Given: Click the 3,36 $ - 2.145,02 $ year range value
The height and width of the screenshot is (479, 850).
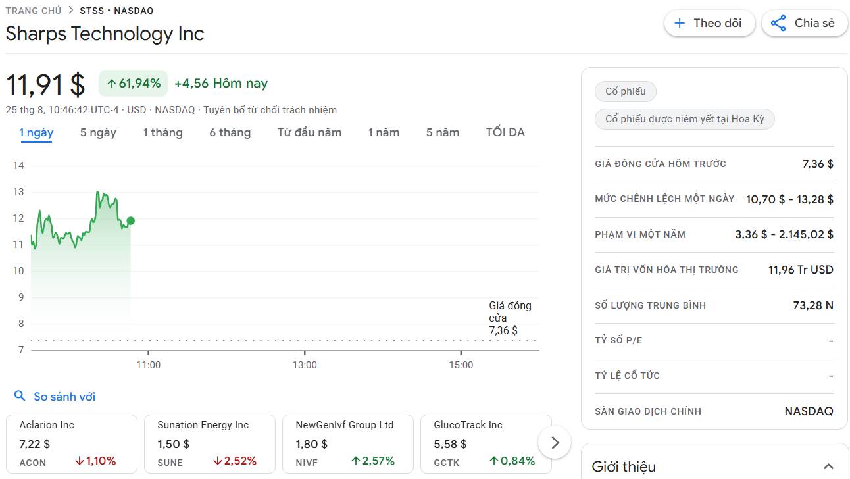Looking at the screenshot, I should click(x=784, y=234).
